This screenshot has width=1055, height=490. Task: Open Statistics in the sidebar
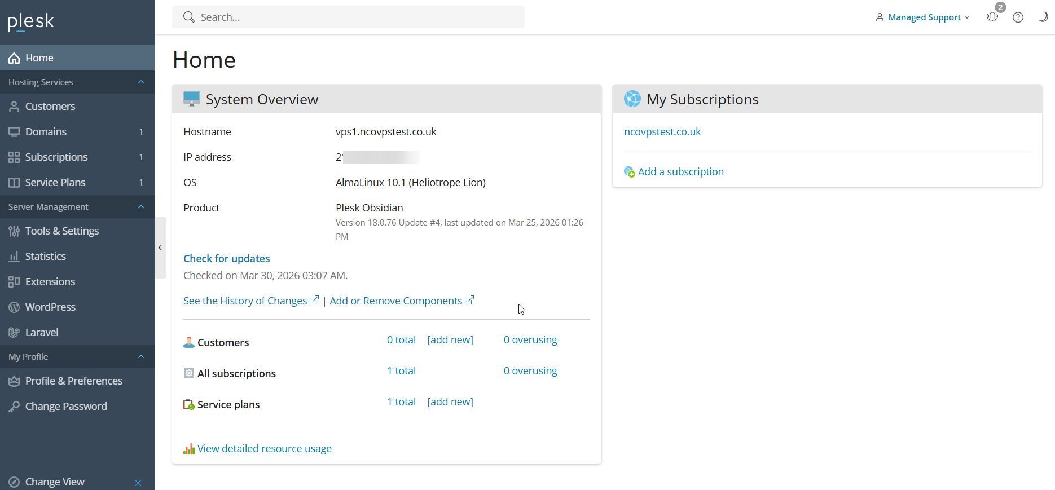77,257
